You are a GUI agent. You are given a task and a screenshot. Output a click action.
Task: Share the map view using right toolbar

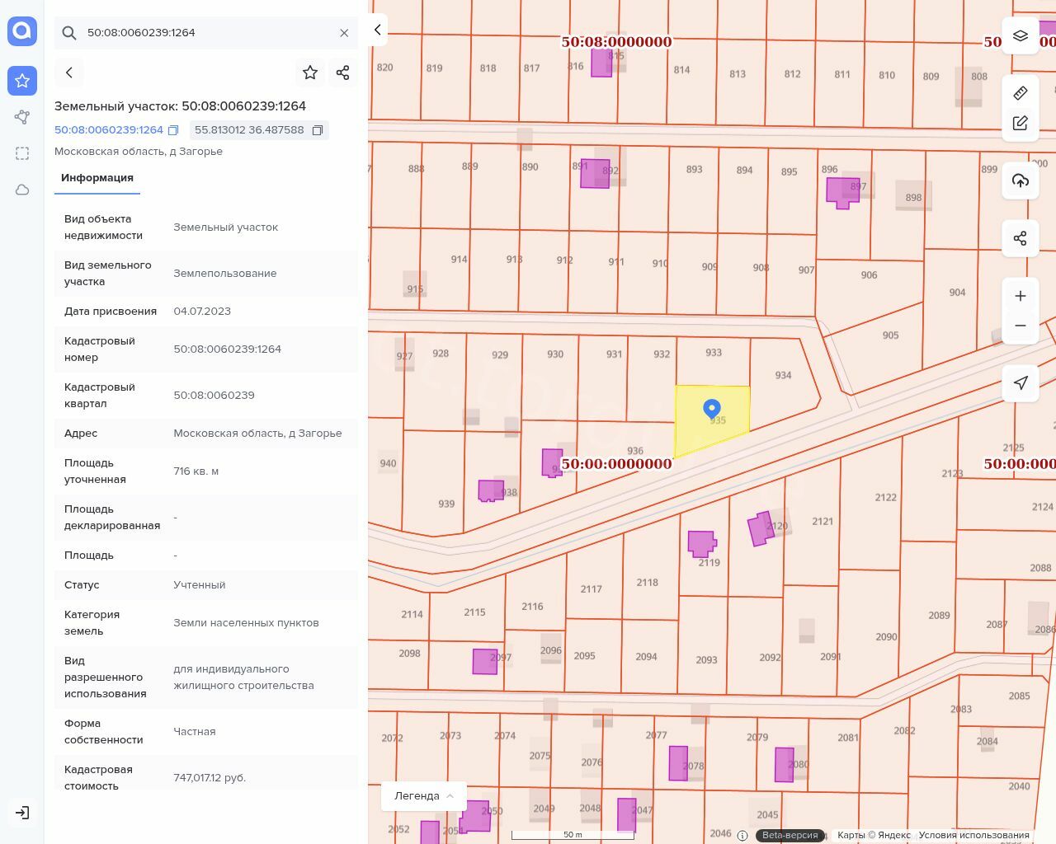click(1021, 238)
